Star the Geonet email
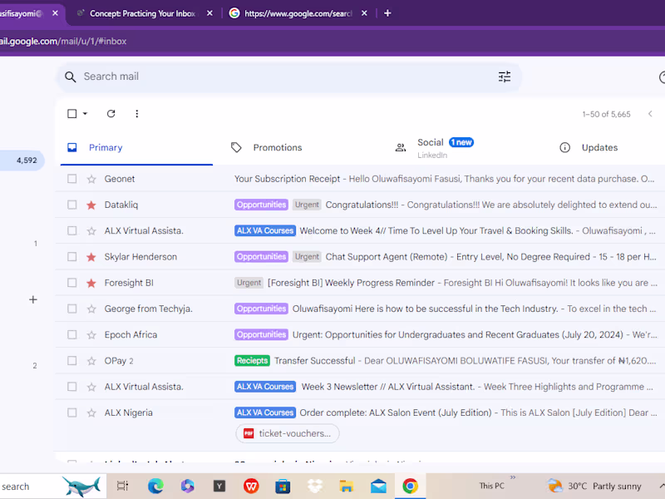The height and width of the screenshot is (499, 665). pos(91,179)
